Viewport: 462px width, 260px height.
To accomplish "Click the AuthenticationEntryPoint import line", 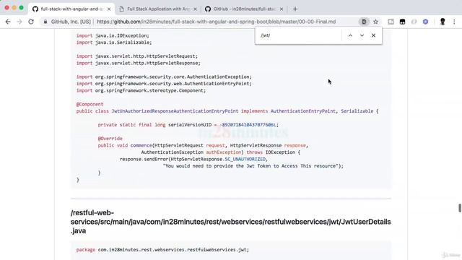I will point(164,84).
